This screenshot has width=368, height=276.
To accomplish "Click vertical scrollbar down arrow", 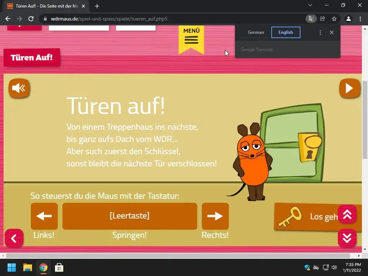I will (365, 249).
